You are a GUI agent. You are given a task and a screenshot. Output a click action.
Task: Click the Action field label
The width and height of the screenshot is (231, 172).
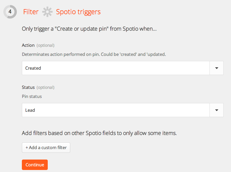[x=28, y=45]
